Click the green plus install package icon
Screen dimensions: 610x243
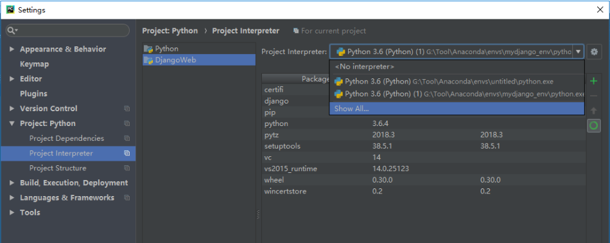594,81
